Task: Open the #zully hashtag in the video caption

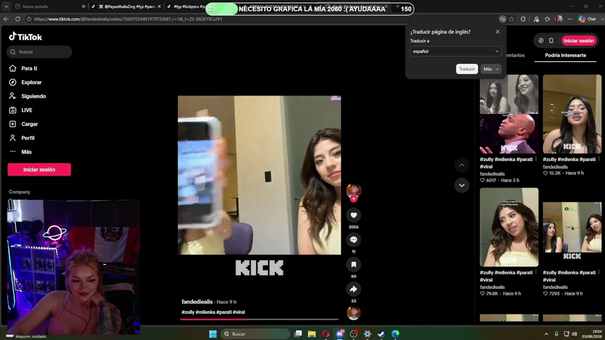Action: tap(188, 312)
